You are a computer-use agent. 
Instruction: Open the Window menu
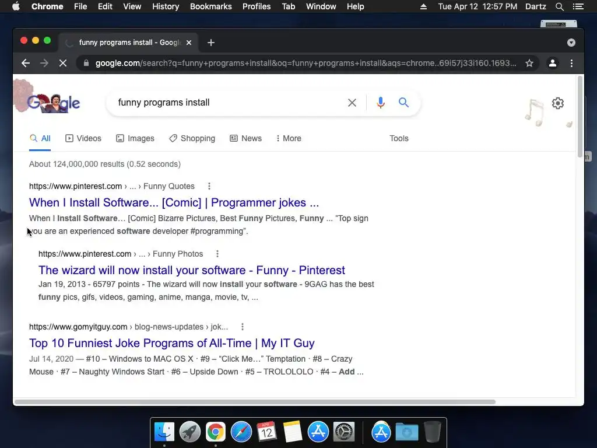coord(321,6)
